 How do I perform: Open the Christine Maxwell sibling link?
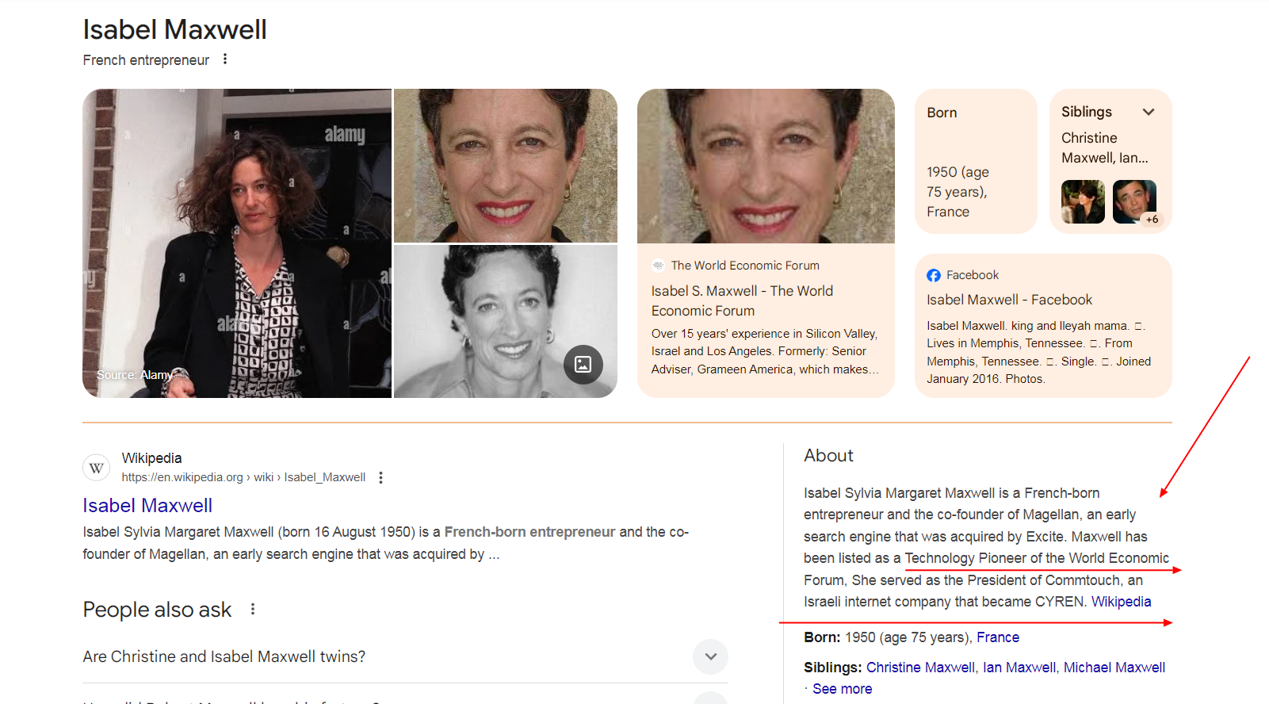point(920,668)
